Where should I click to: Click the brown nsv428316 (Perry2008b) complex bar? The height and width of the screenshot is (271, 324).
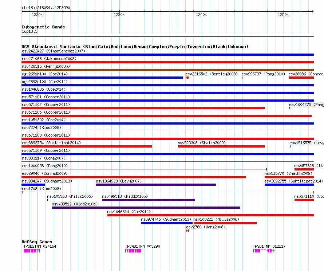pyautogui.click(x=167, y=70)
